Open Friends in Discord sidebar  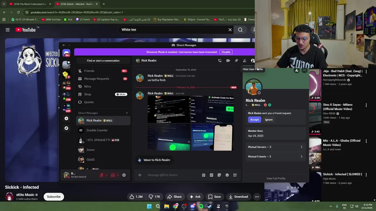point(103,71)
